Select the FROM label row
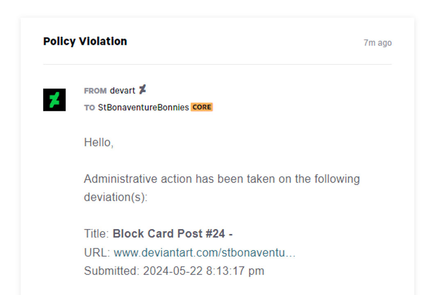 (94, 91)
